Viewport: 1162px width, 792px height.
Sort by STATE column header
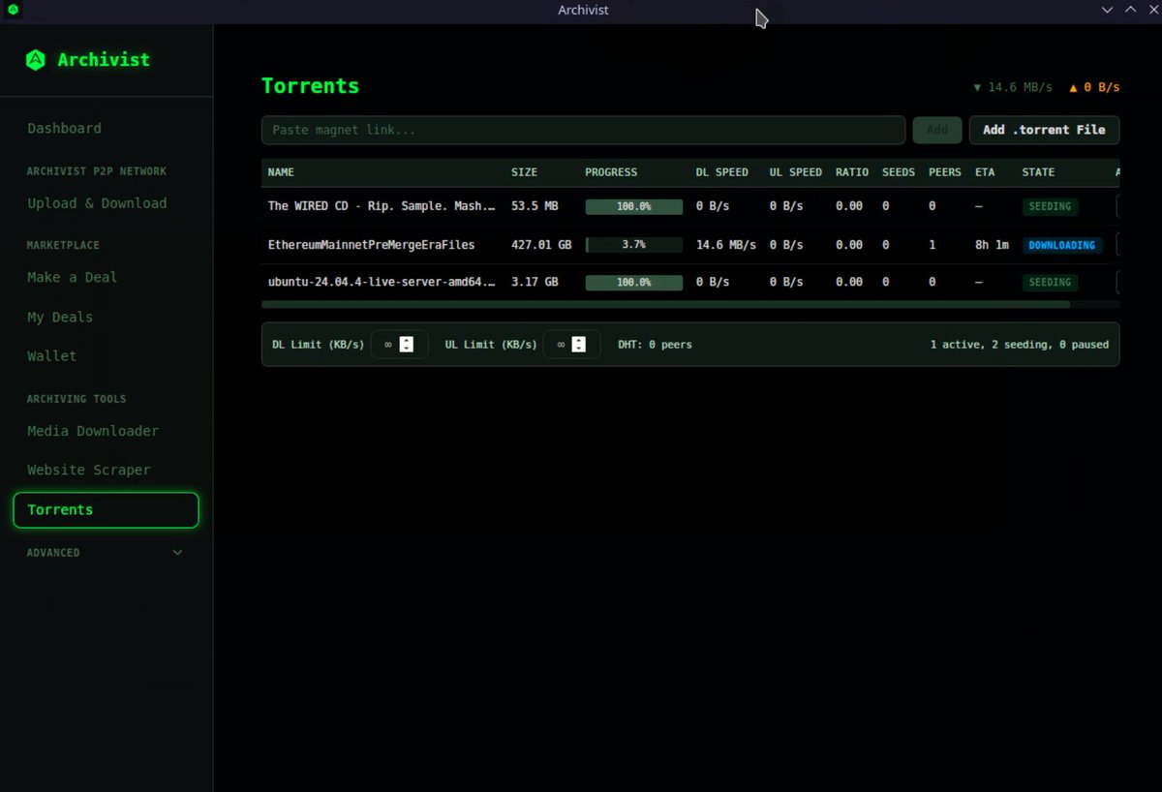tap(1038, 172)
